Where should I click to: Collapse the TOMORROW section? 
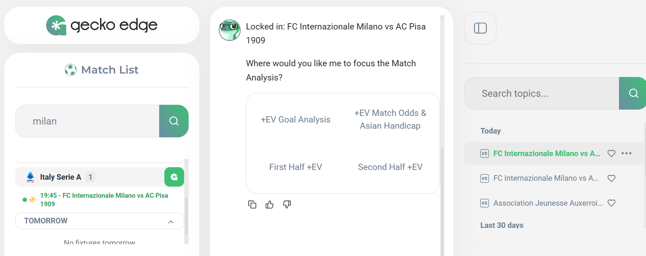click(171, 221)
